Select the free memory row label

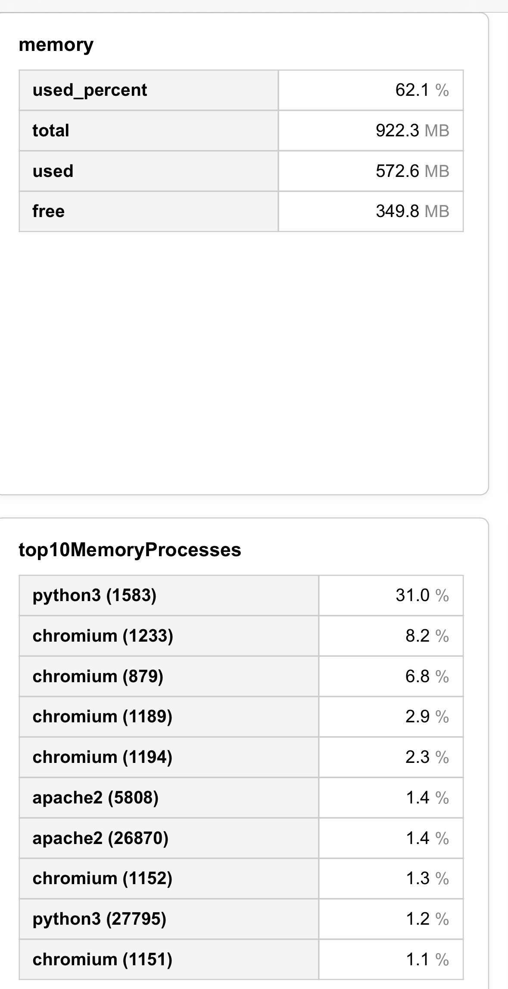point(48,211)
